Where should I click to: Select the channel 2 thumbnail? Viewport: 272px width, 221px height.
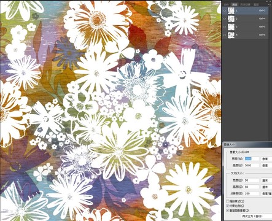(x=231, y=18)
